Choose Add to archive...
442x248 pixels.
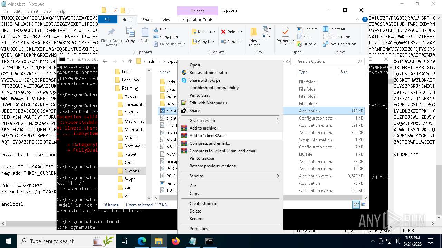[230, 128]
